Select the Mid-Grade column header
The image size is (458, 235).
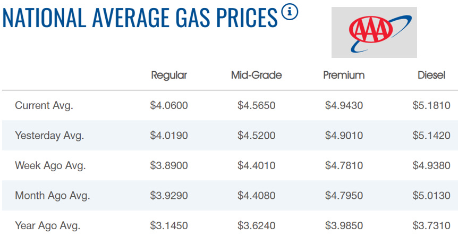[x=257, y=75]
